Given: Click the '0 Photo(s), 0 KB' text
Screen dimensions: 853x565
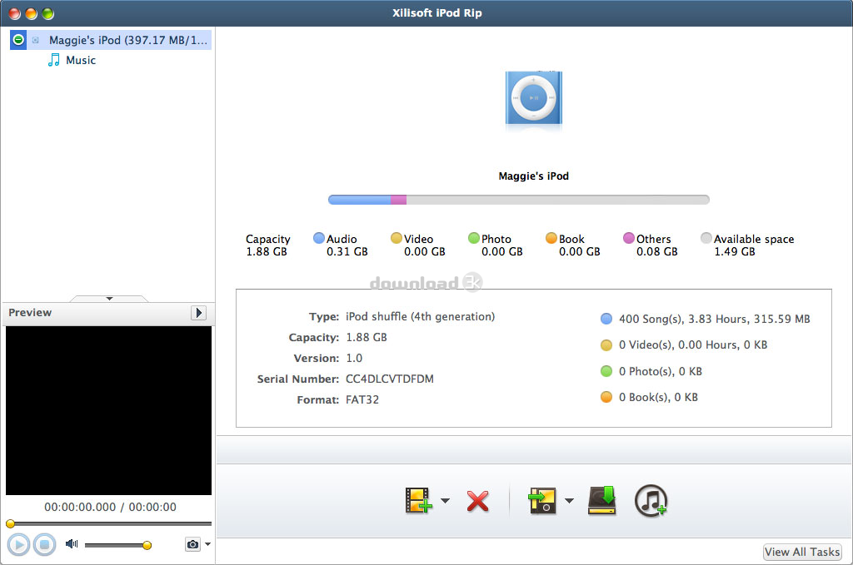Looking at the screenshot, I should point(661,372).
